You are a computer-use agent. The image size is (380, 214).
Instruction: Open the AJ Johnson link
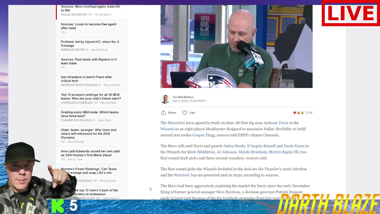coord(227,152)
